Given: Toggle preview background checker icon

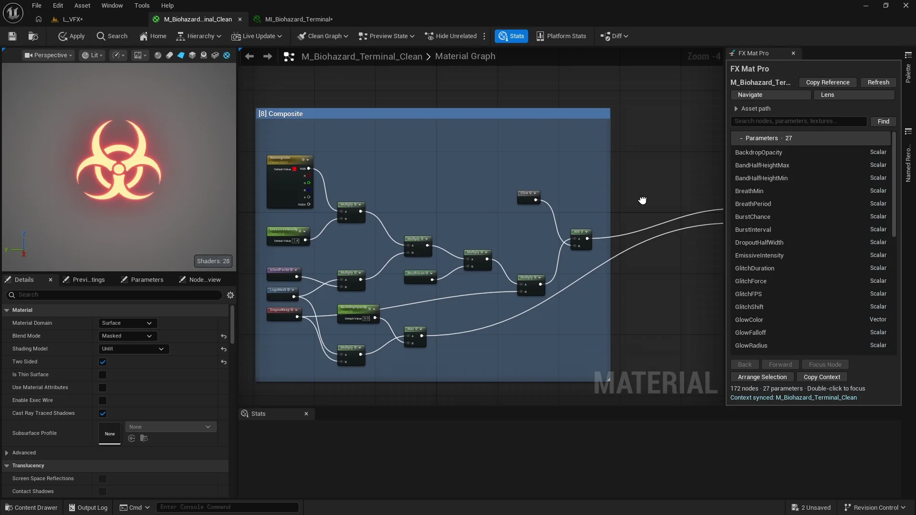Looking at the screenshot, I should pyautogui.click(x=227, y=55).
